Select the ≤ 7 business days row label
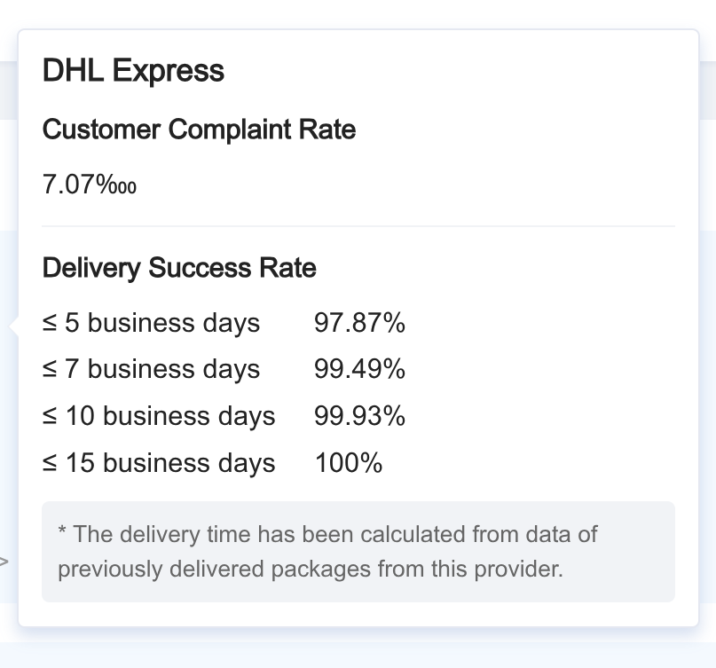Viewport: 716px width, 668px height. (x=151, y=369)
